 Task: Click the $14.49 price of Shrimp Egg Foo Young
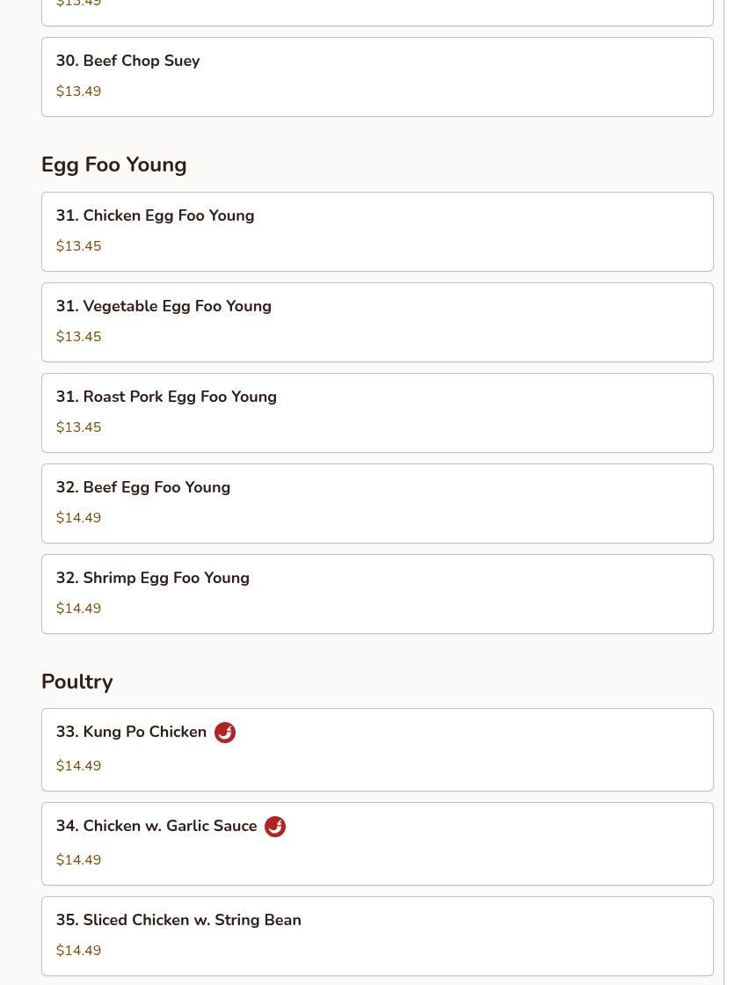(x=79, y=609)
